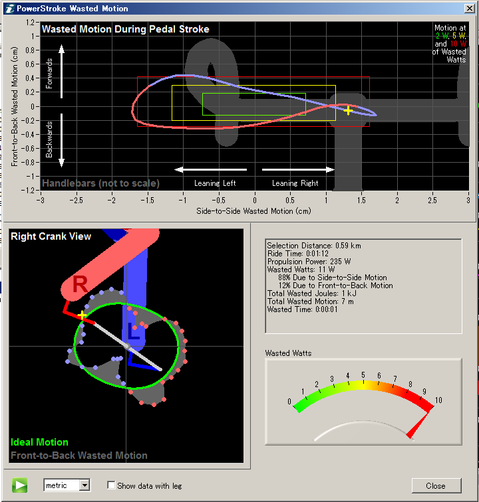This screenshot has height=502, width=479.
Task: Click the PowerStroke title bar app icon
Action: point(9,8)
